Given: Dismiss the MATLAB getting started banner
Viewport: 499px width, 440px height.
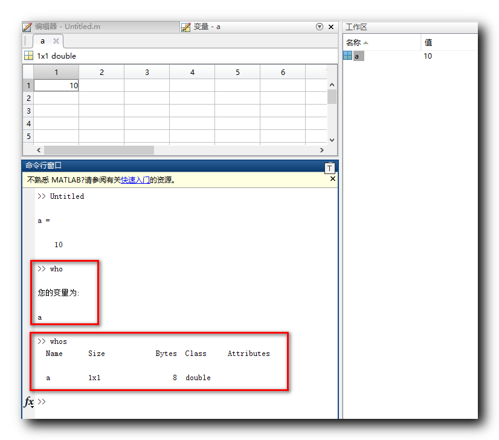Looking at the screenshot, I should point(332,179).
